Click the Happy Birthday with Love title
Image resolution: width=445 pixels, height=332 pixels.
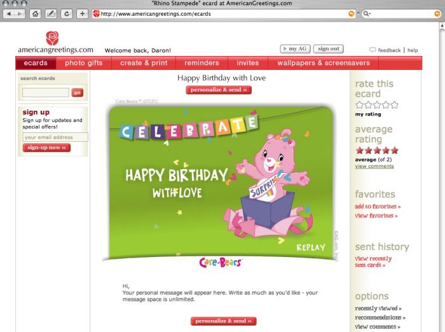(x=221, y=78)
